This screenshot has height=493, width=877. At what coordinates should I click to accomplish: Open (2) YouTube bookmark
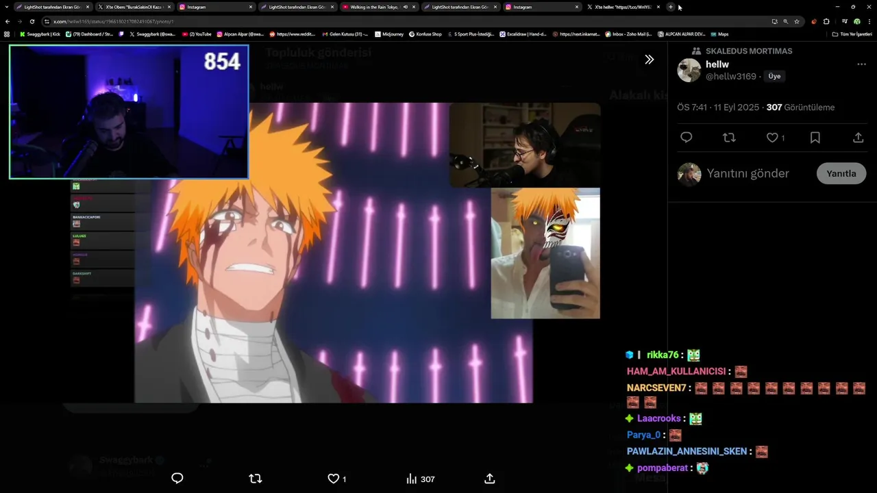(x=197, y=34)
